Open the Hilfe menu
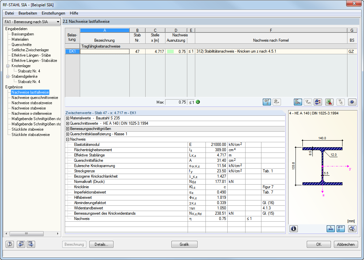Screen dimensions: 364x260 click(x=74, y=13)
